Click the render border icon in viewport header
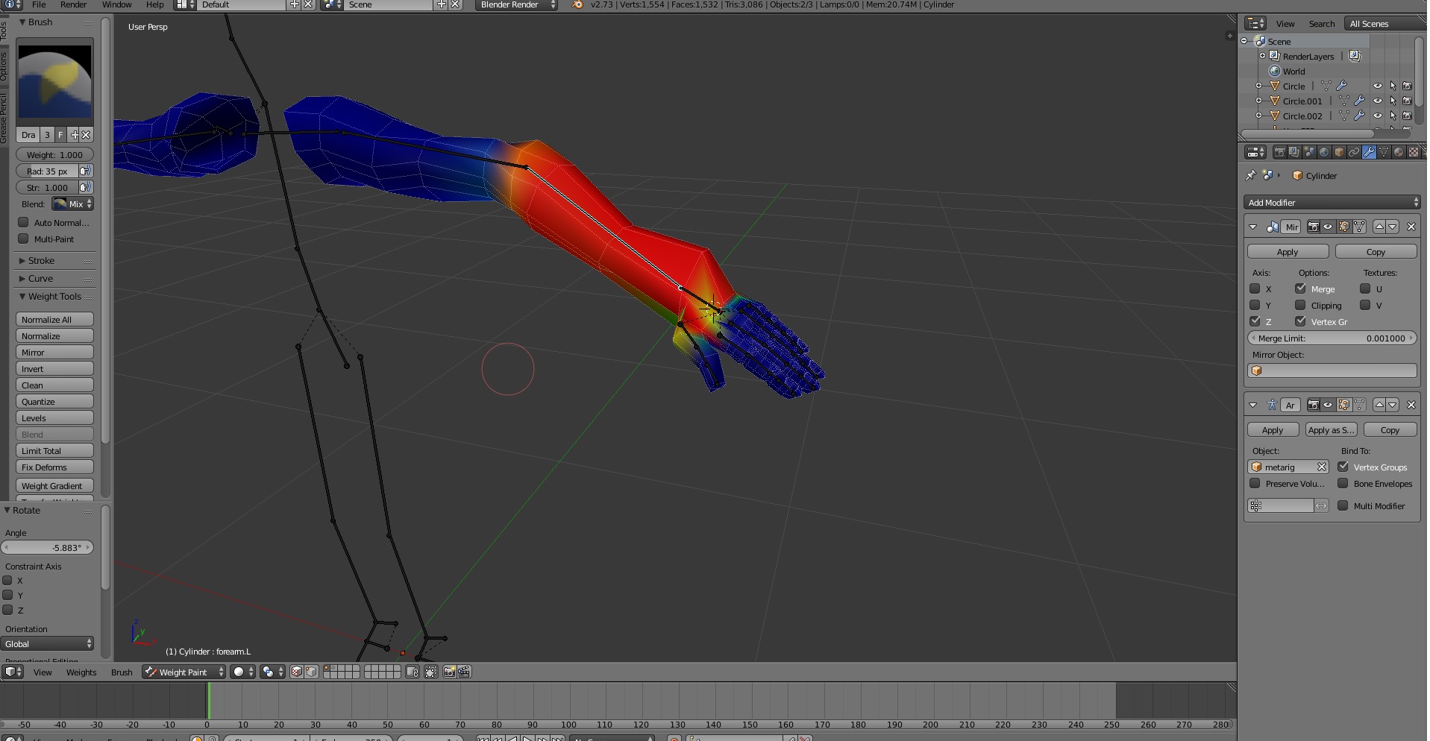This screenshot has width=1430, height=741. coord(430,672)
